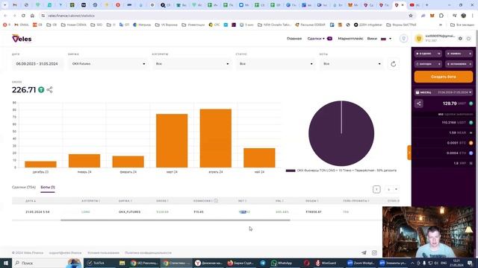Expand the status filter dropdown
This screenshot has height=268, width=478.
pos(276,64)
